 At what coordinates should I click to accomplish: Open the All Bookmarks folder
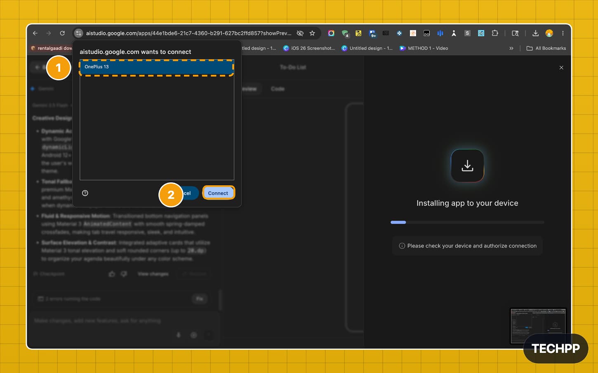(546, 48)
